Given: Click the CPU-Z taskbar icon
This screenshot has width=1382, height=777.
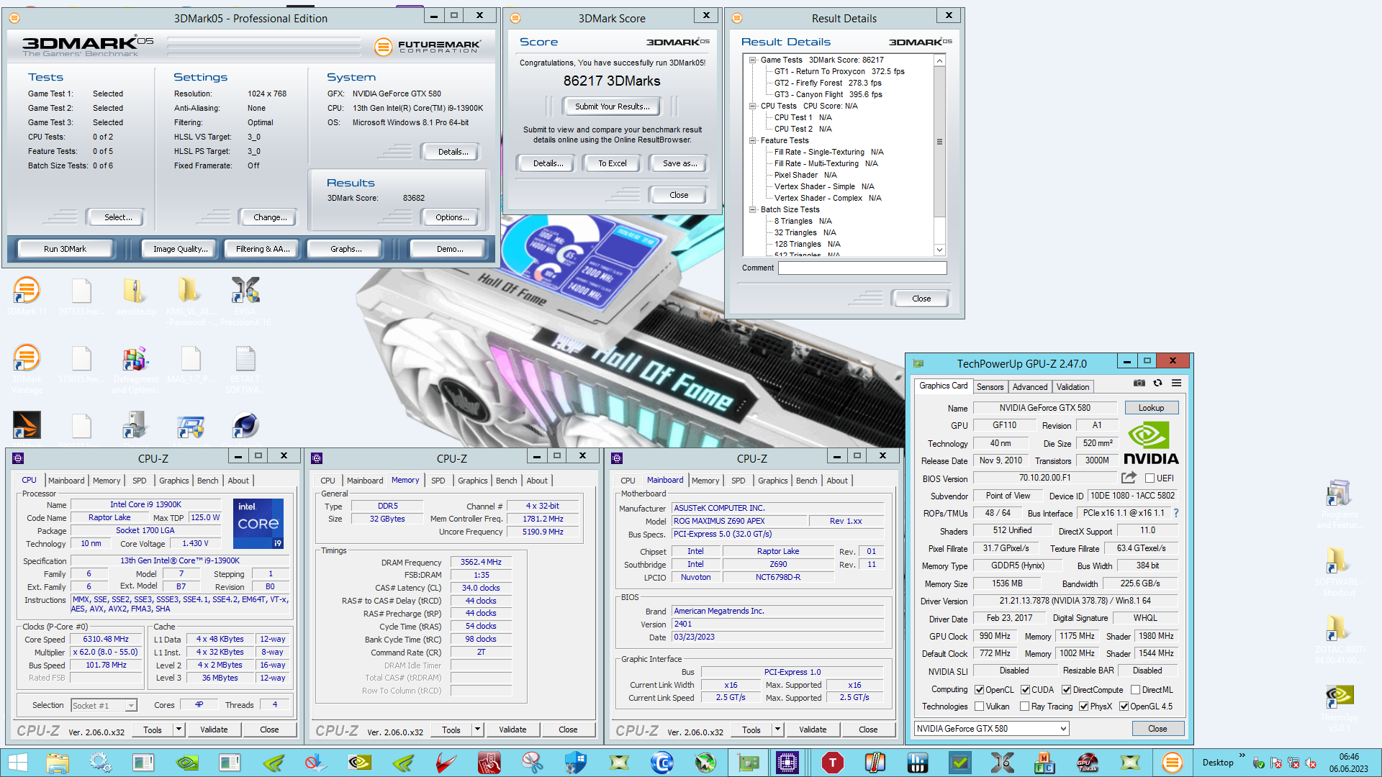Looking at the screenshot, I should [787, 763].
